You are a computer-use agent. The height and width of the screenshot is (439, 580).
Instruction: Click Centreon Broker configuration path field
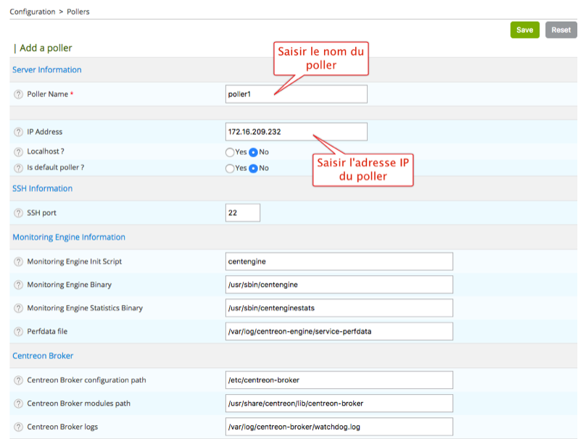339,380
